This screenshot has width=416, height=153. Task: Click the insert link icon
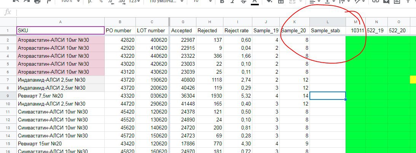(x=376, y=2)
